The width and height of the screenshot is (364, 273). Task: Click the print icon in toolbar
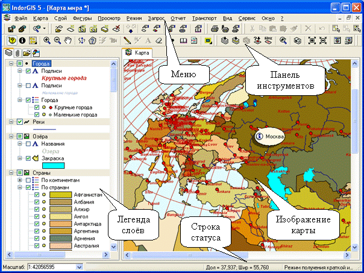pyautogui.click(x=213, y=28)
